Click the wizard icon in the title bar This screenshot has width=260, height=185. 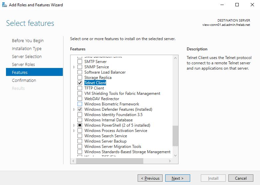tap(4, 5)
